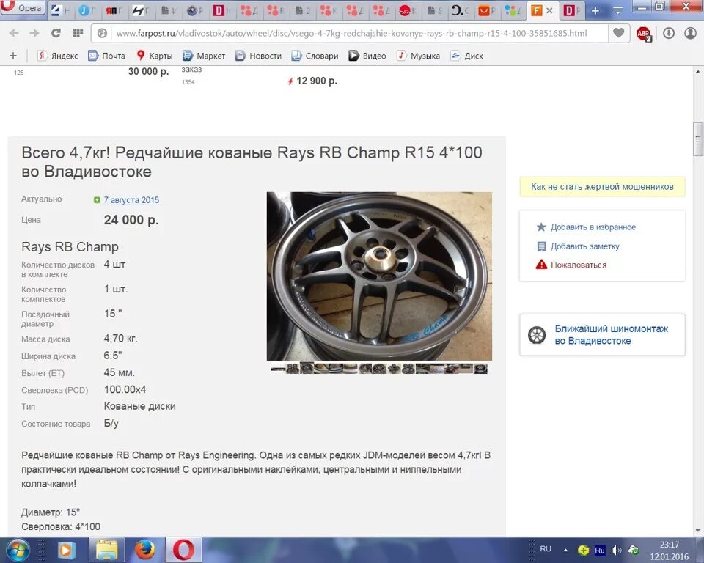704x563 pixels.
Task: Click the 30 000 р. price above
Action: (149, 71)
